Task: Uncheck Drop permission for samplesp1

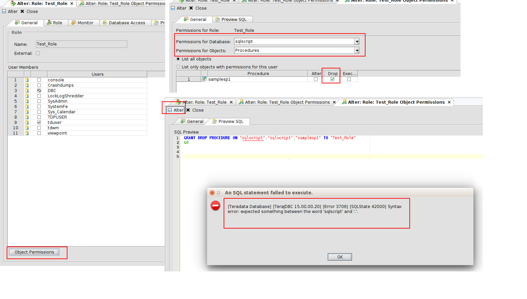Action: 332,79
